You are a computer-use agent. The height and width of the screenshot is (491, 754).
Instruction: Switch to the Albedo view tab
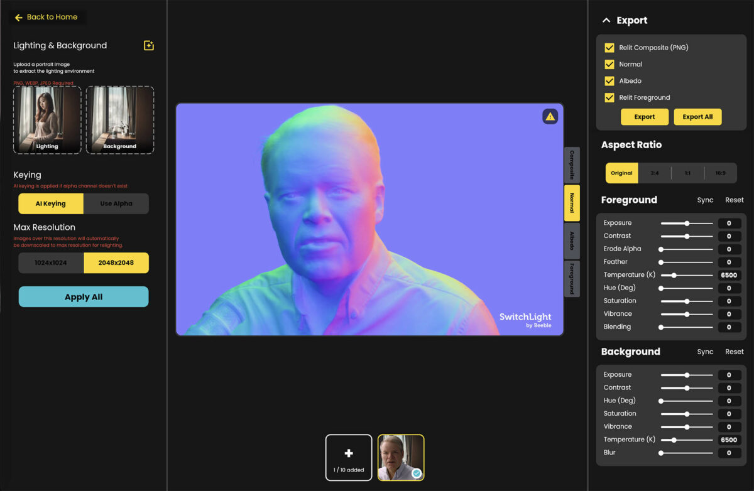point(572,241)
